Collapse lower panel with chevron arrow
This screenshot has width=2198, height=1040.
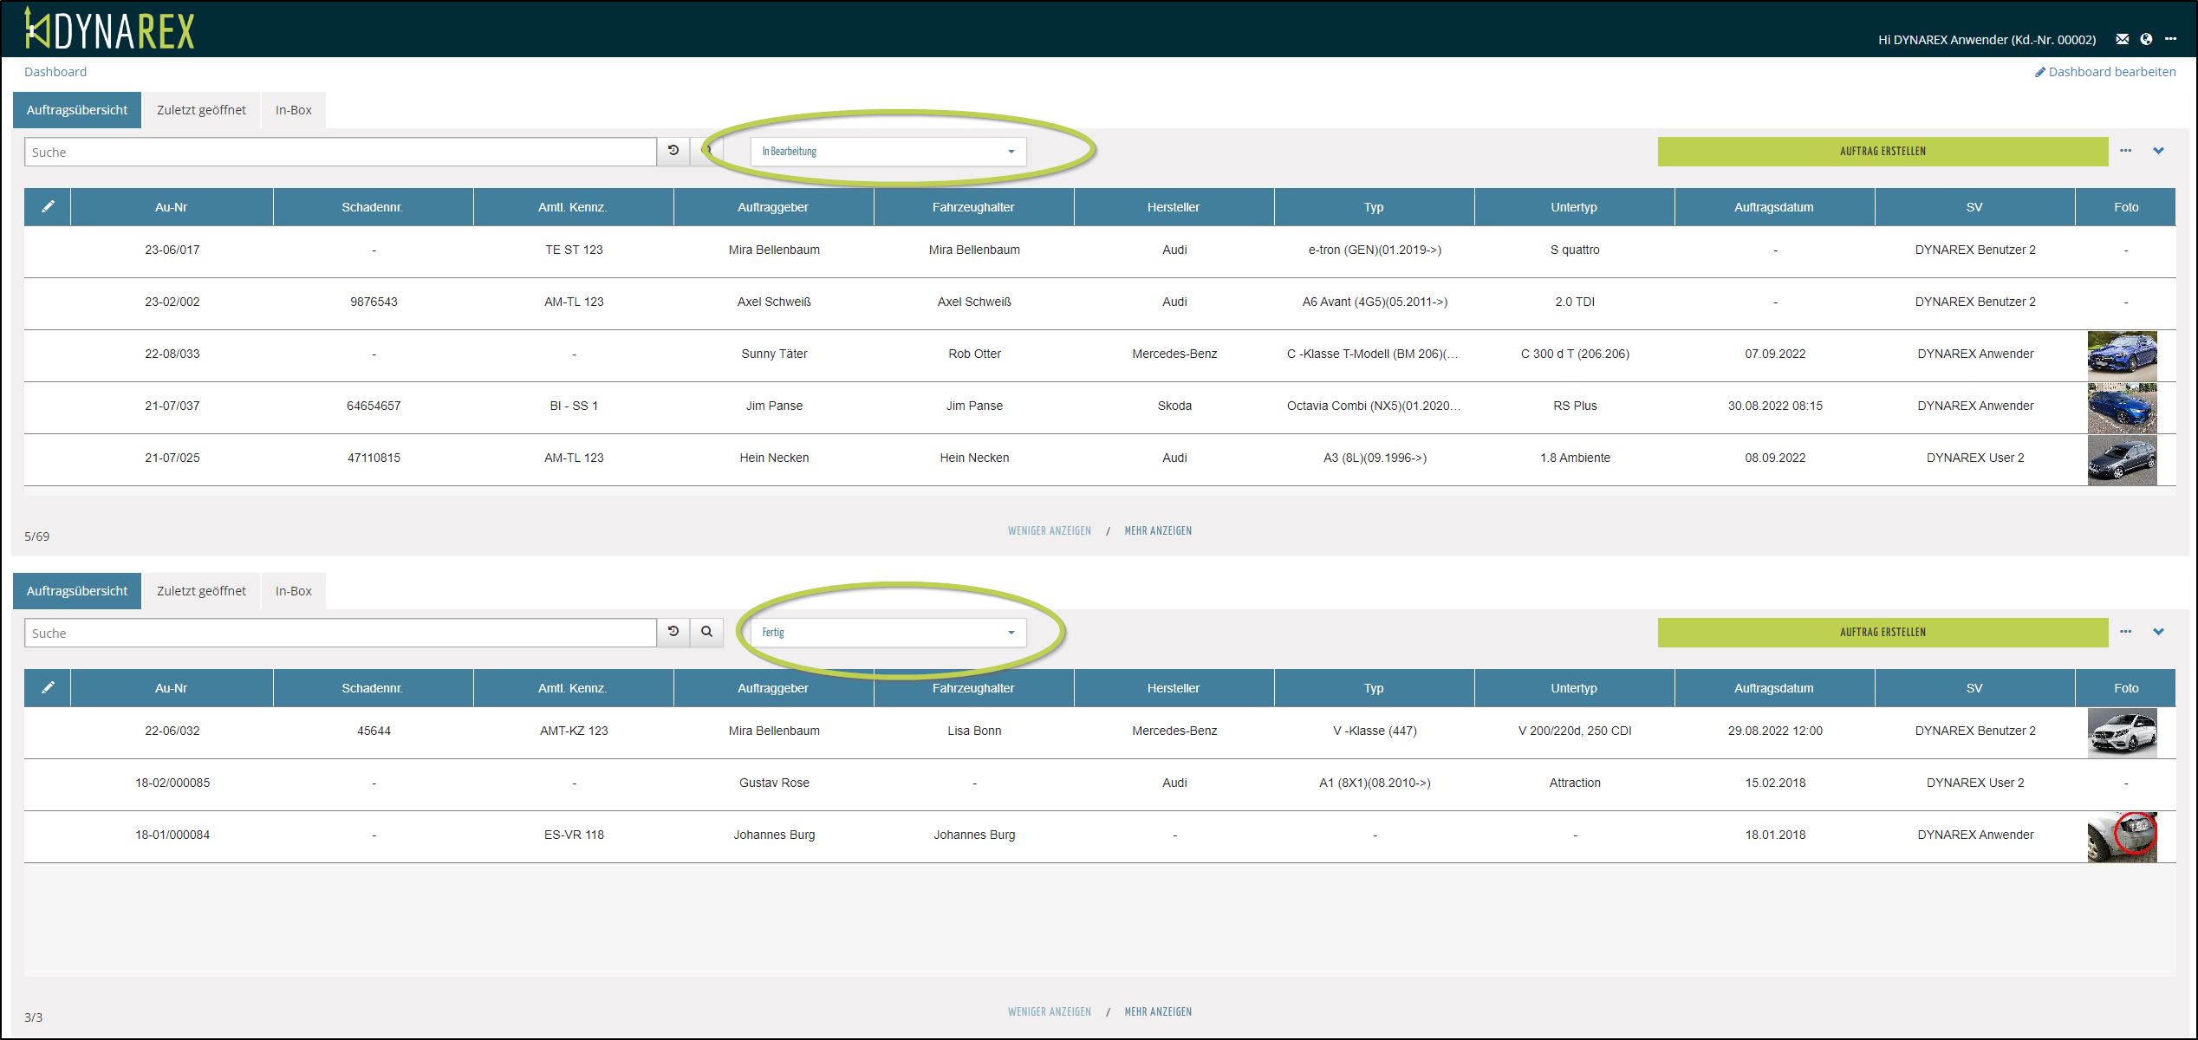(2158, 632)
